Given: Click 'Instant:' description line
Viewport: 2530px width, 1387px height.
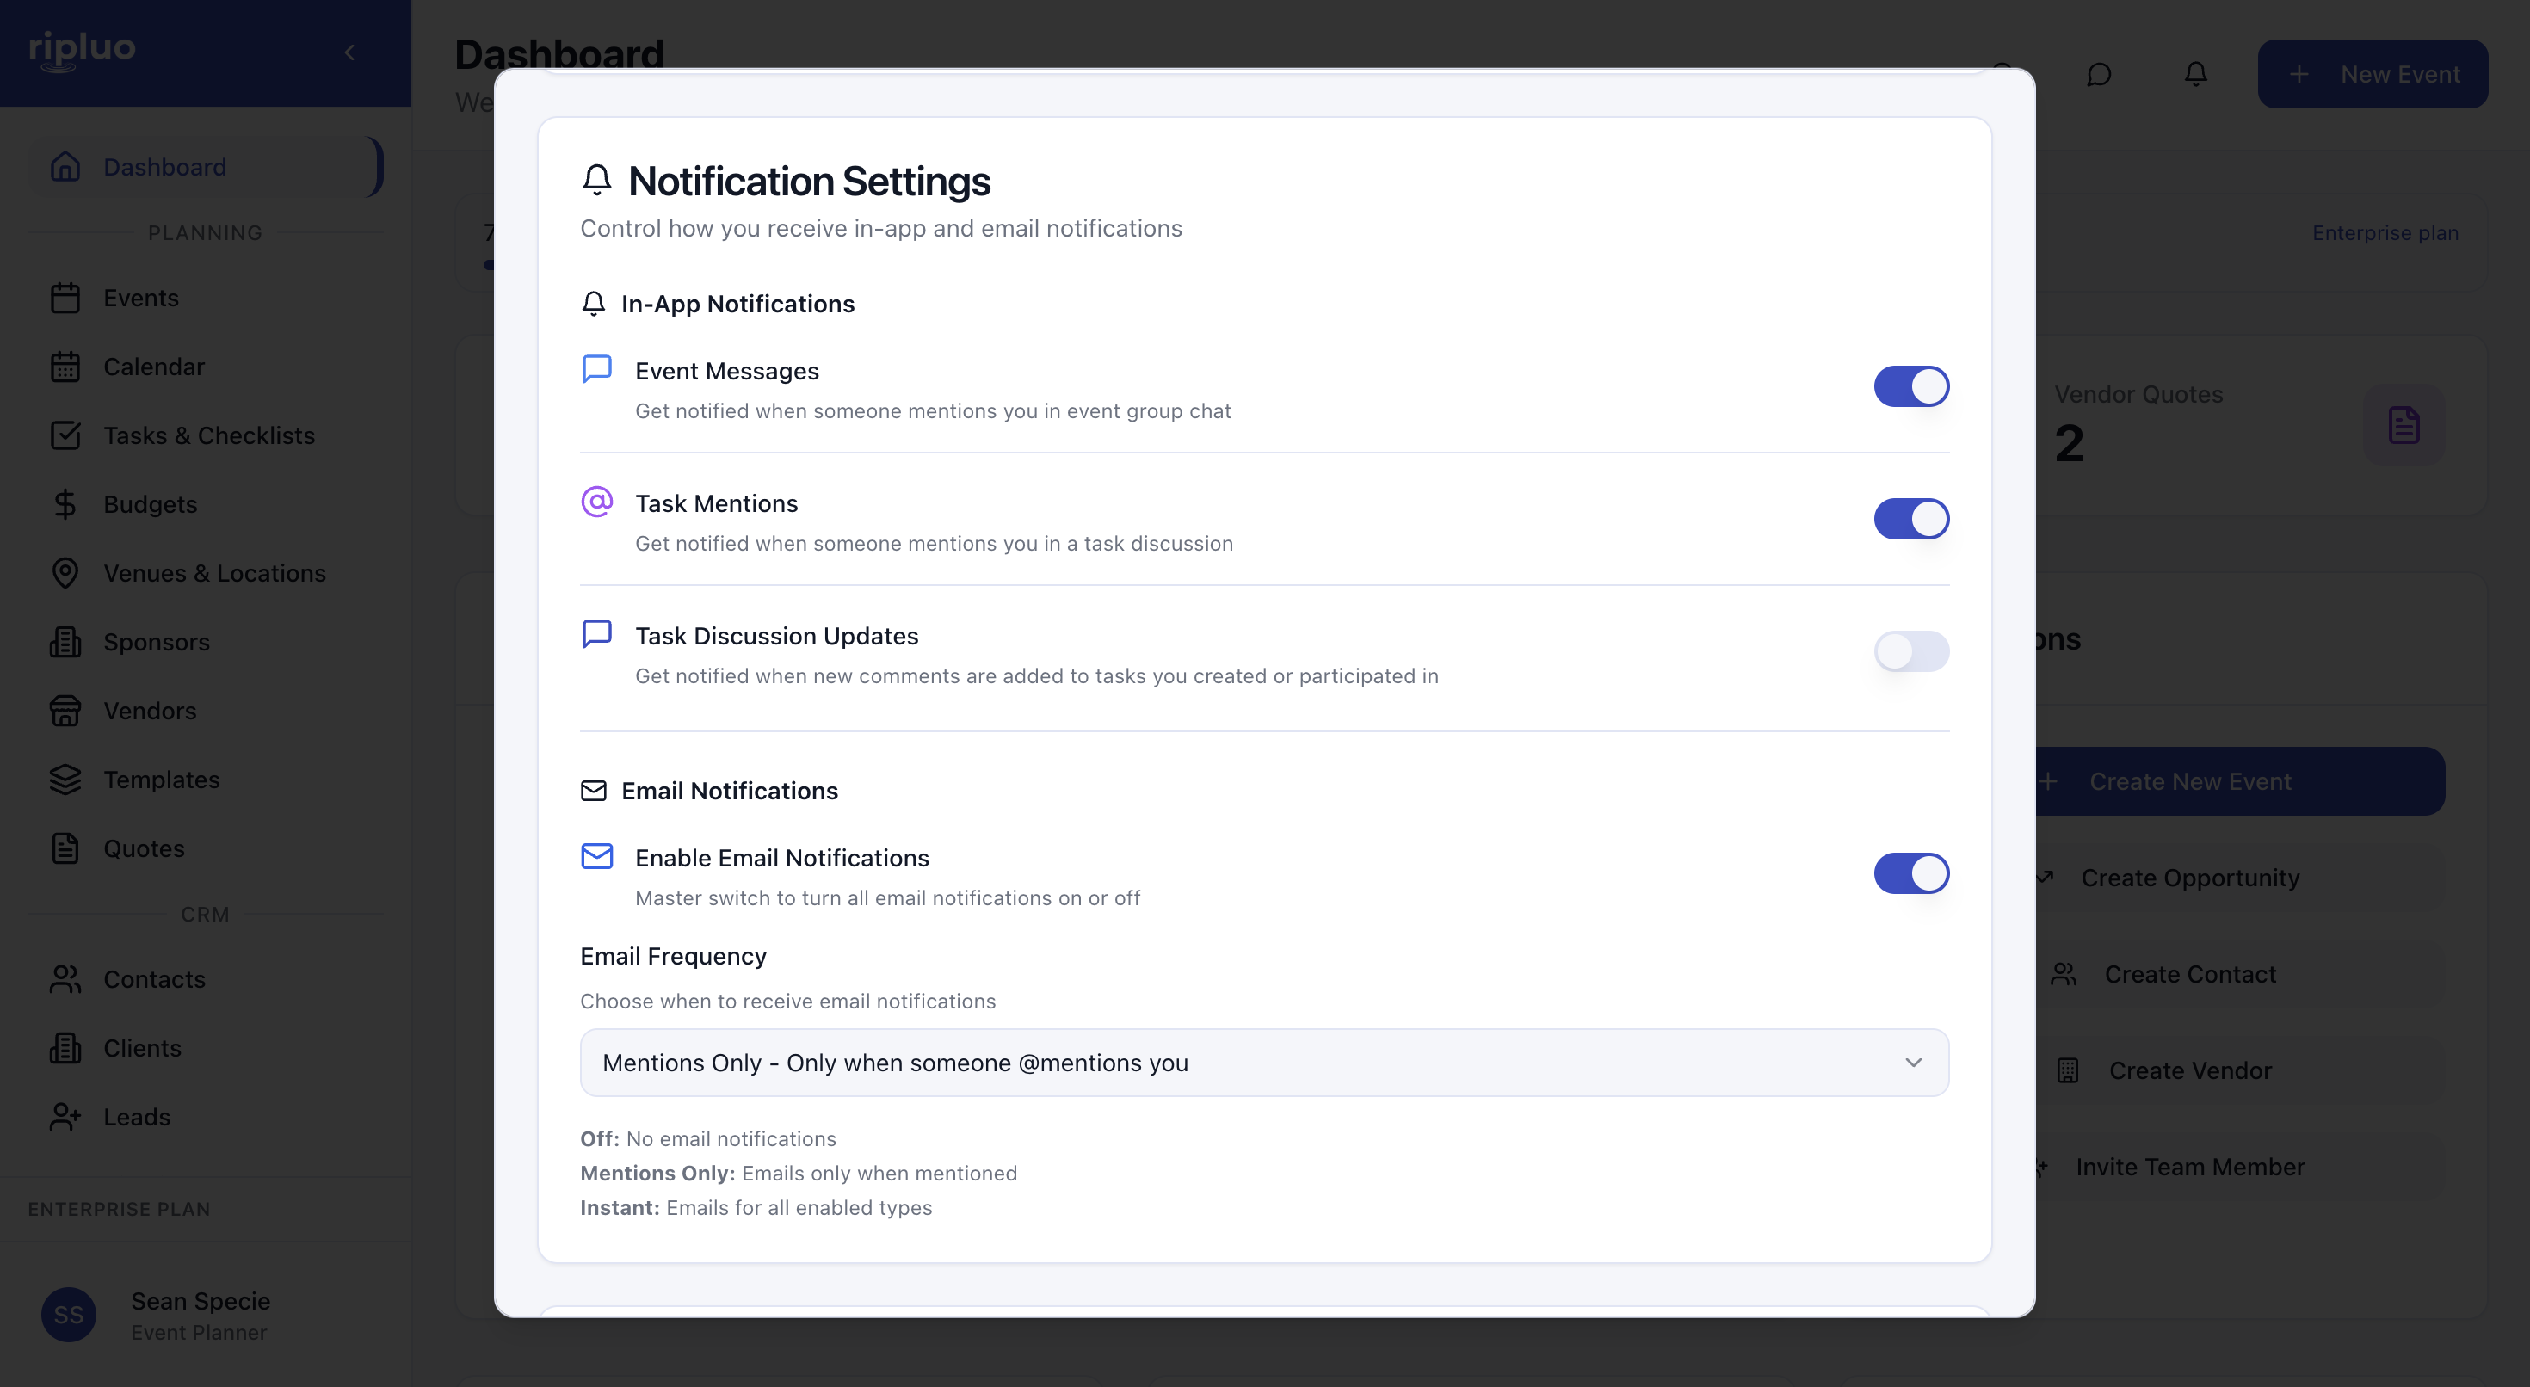Looking at the screenshot, I should point(756,1207).
